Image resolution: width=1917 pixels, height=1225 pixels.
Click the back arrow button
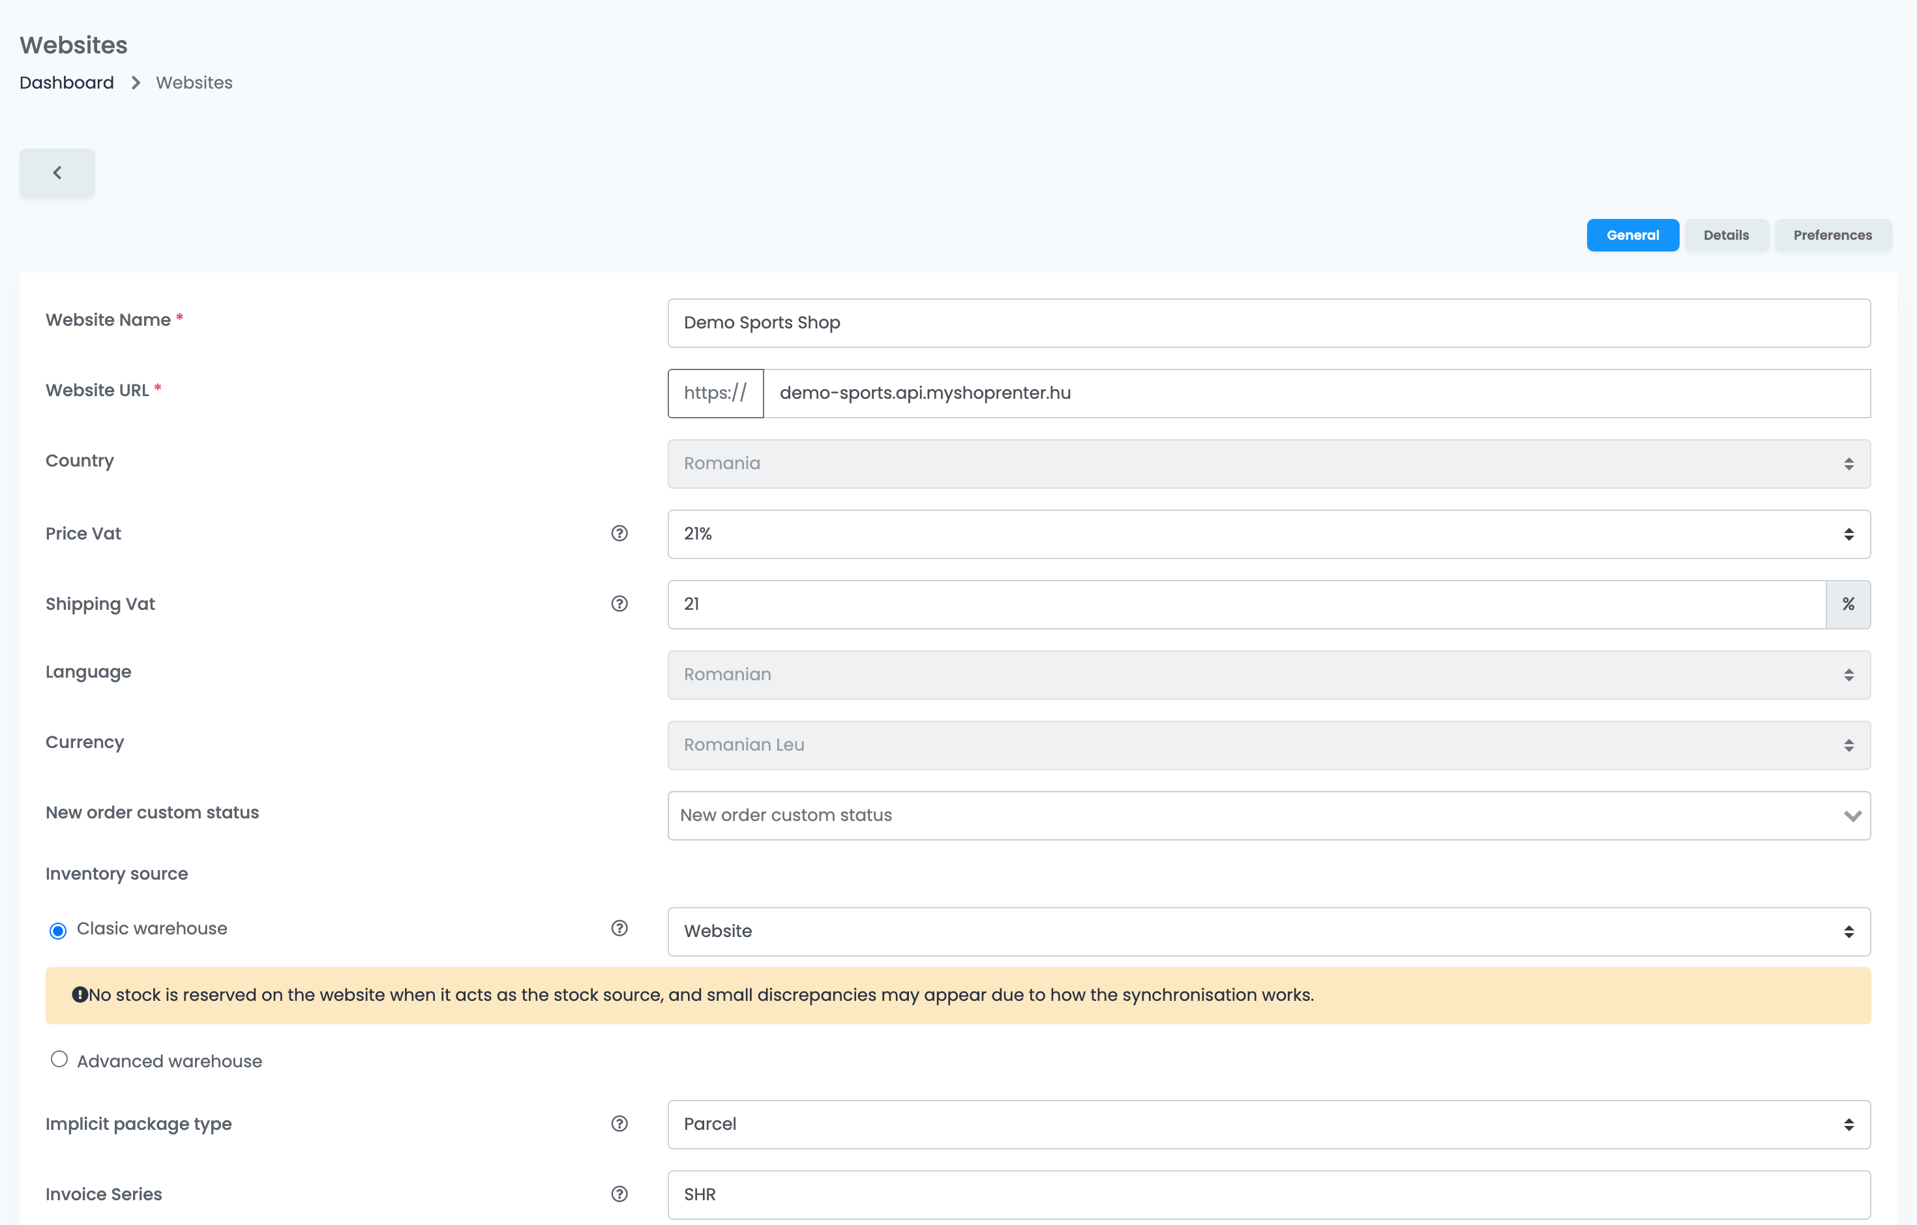click(57, 173)
